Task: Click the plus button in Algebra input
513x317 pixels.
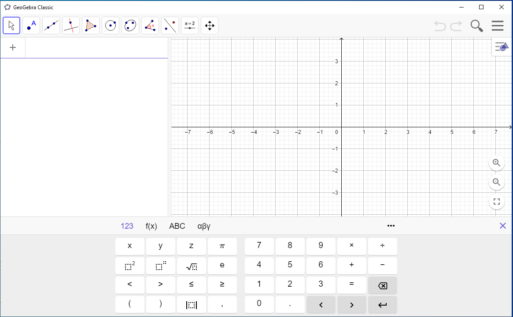Action: pos(13,47)
